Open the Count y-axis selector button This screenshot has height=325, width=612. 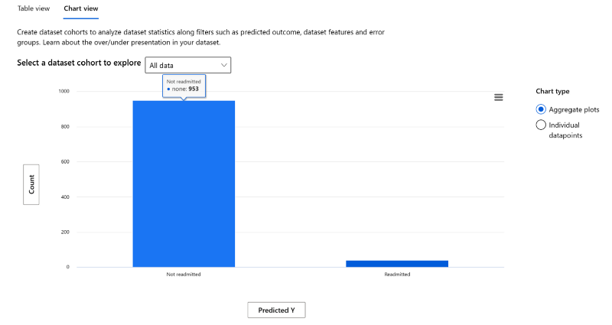pyautogui.click(x=31, y=184)
